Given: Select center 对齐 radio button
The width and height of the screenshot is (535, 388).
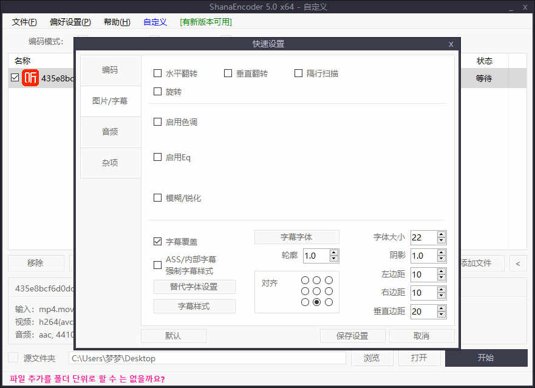Looking at the screenshot, I should 316,291.
